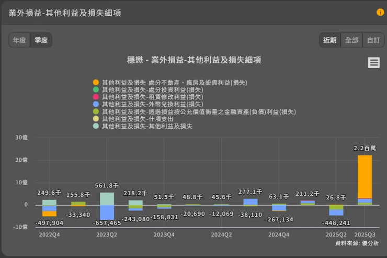Screen dimensions: 387x258
Task: Click the -657,465 data label
Action: [x=107, y=223]
